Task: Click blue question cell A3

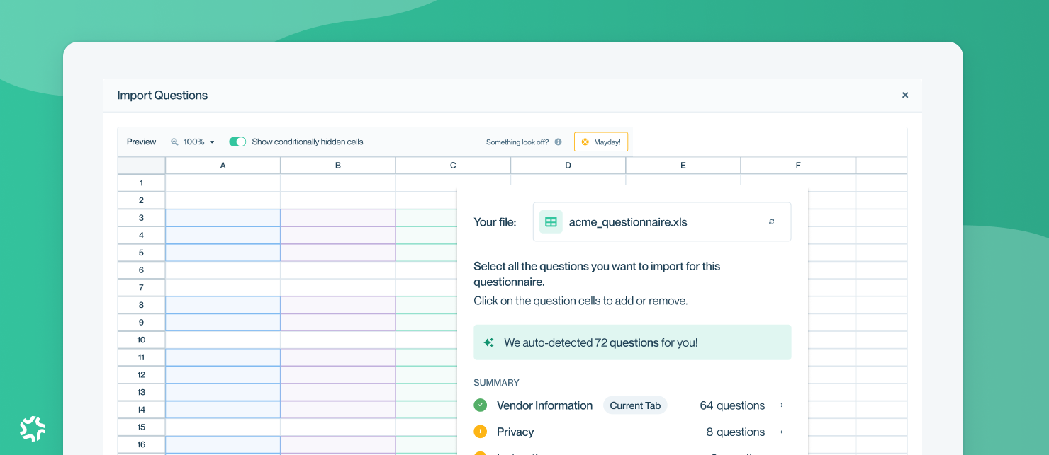Action: point(223,218)
